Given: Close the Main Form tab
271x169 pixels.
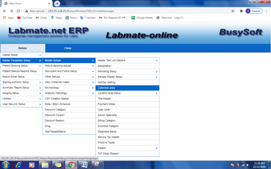Looking at the screenshot, I should pos(49,3).
